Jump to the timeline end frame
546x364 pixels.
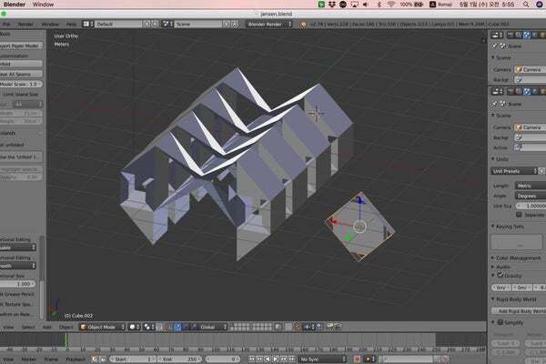pyautogui.click(x=291, y=359)
